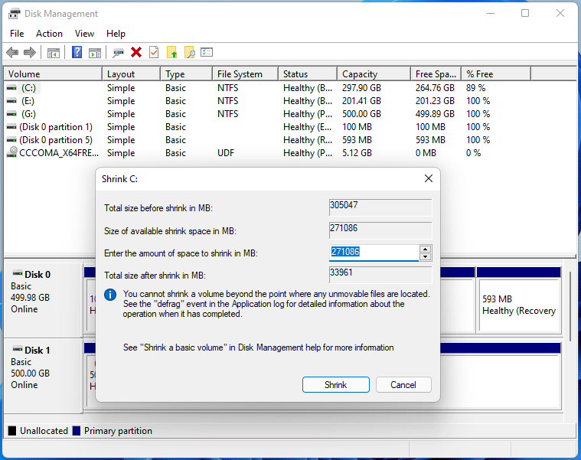Click the Total size before shrink field
The height and width of the screenshot is (460, 581).
(380, 207)
